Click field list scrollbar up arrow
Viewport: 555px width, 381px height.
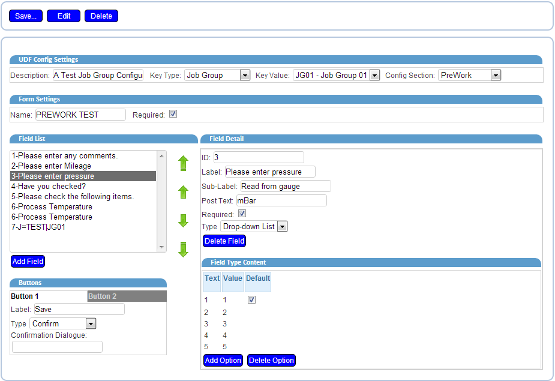[161, 156]
